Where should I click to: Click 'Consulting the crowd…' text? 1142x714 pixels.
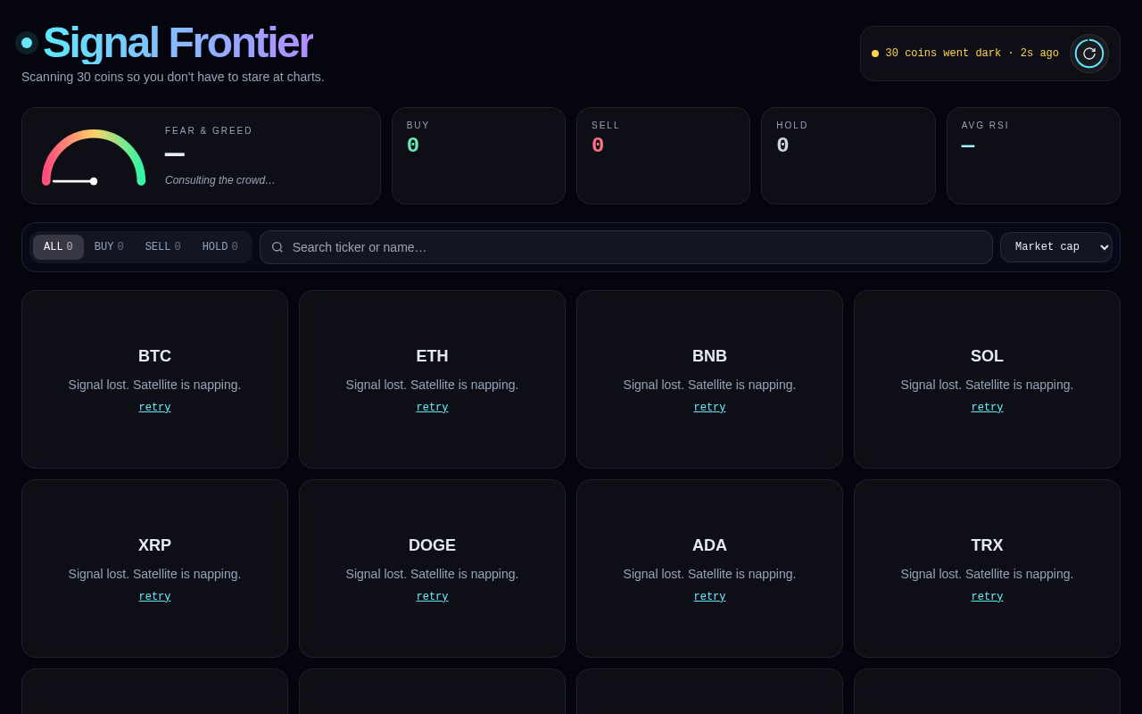tap(220, 180)
